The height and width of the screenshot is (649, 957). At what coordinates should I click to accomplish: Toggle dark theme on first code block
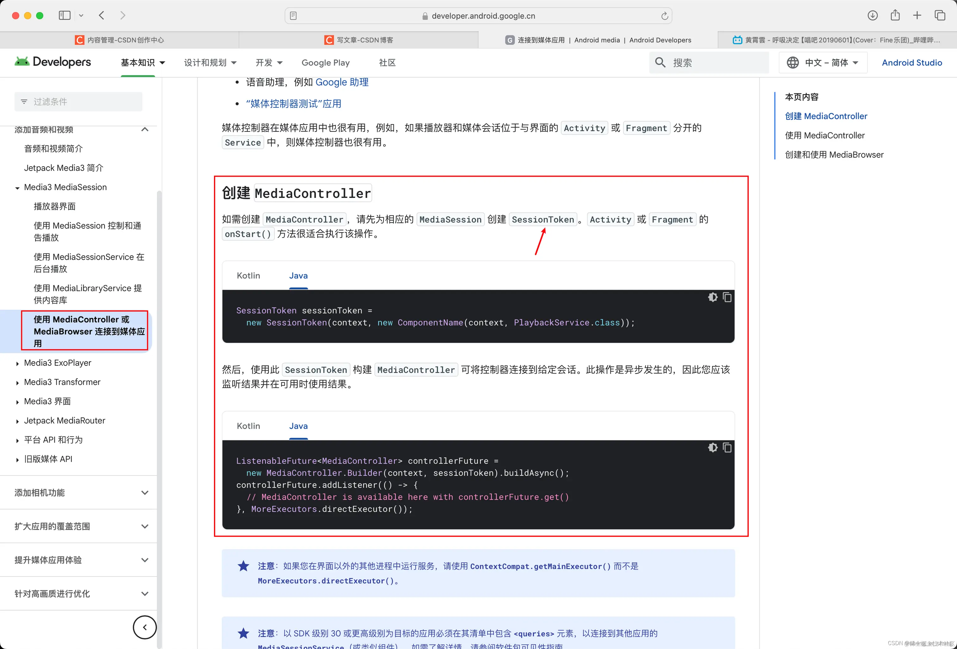coord(712,297)
